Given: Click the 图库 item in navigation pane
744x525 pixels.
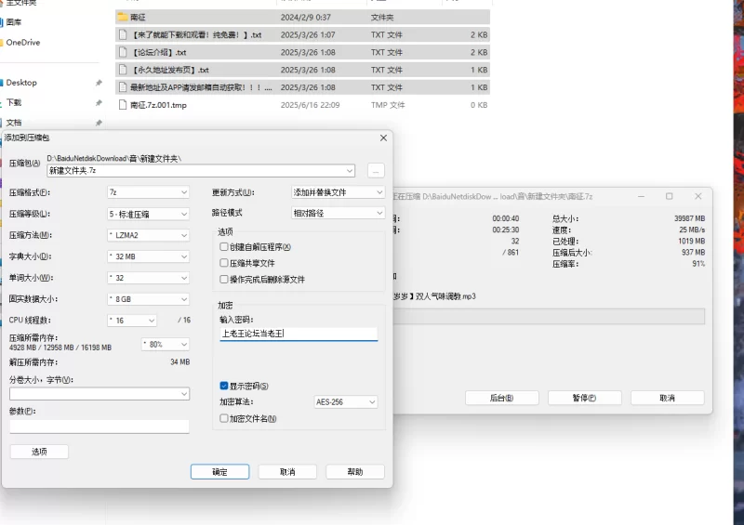Looking at the screenshot, I should pos(14,22).
